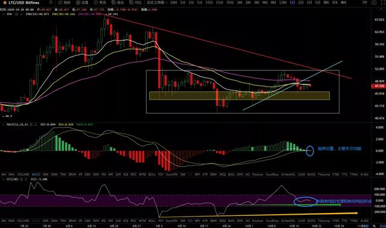
Task: Choose AI-NetVOL in the indicator row above the CCI(20) pane
Action: point(288,174)
